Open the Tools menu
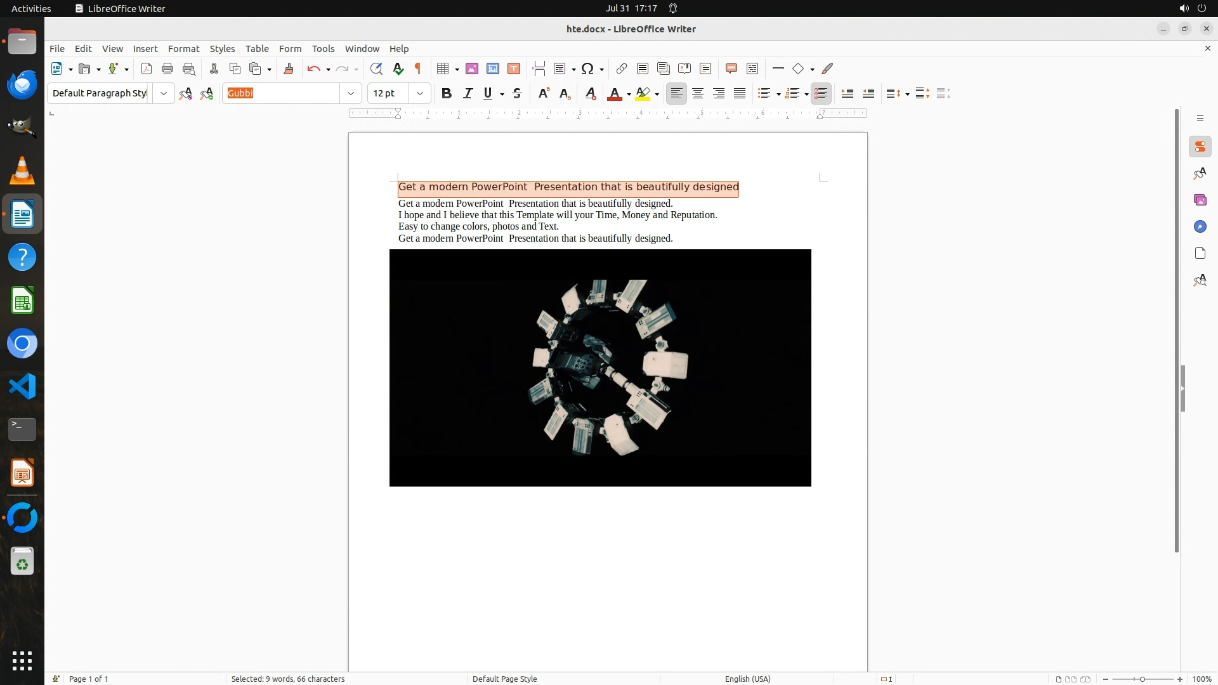This screenshot has height=685, width=1218. tap(323, 49)
